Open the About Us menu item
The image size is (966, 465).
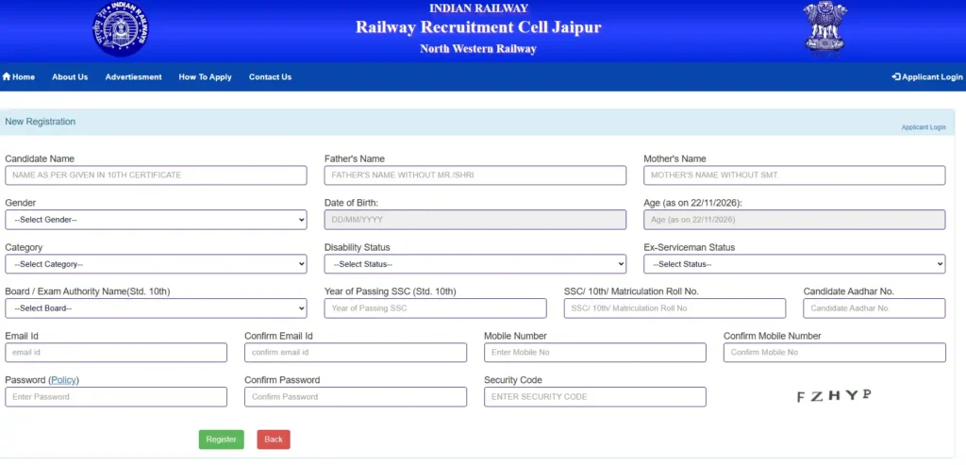pyautogui.click(x=70, y=77)
